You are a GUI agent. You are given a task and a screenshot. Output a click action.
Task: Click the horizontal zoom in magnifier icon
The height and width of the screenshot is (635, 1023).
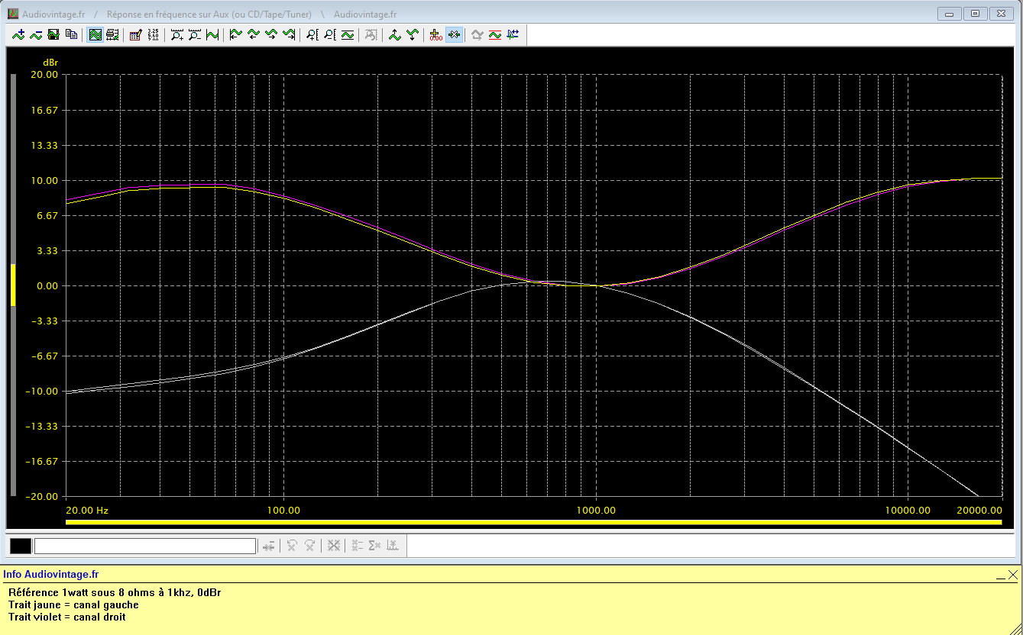tap(176, 34)
